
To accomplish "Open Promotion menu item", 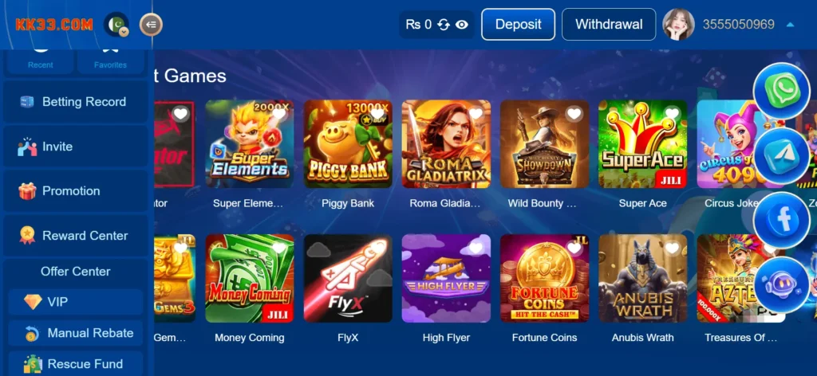I will 76,191.
